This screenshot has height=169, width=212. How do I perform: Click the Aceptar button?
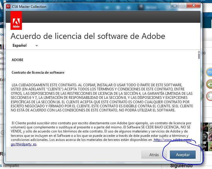click(x=183, y=155)
